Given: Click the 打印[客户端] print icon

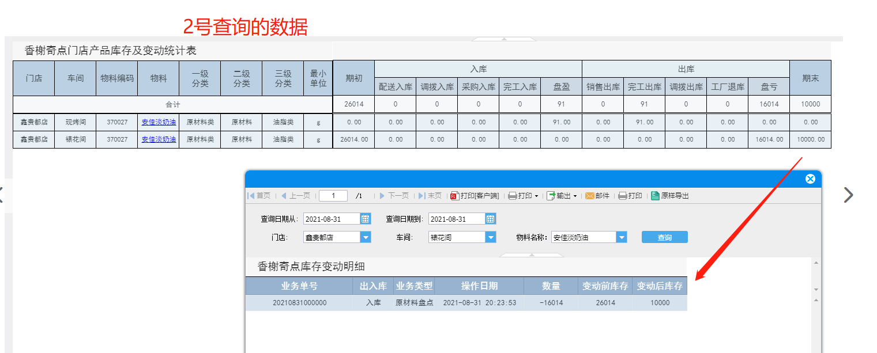Looking at the screenshot, I should click(454, 196).
